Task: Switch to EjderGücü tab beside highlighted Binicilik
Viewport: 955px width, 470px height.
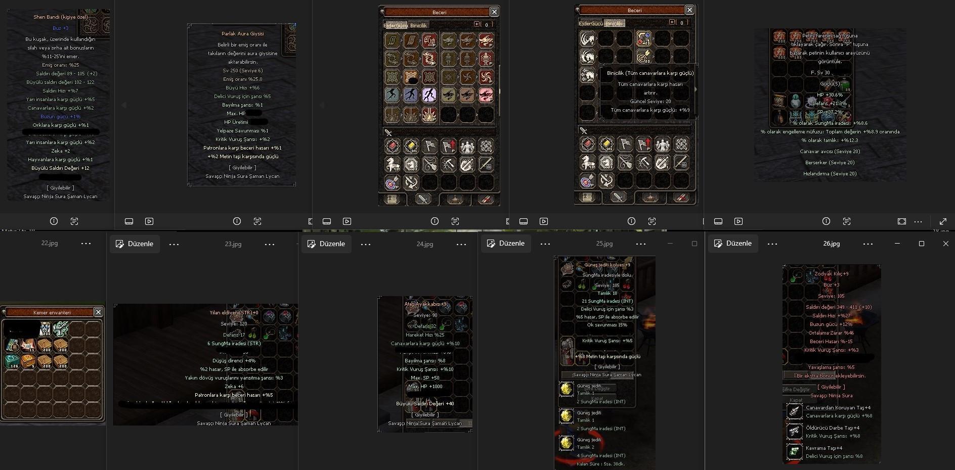Action: coord(590,24)
